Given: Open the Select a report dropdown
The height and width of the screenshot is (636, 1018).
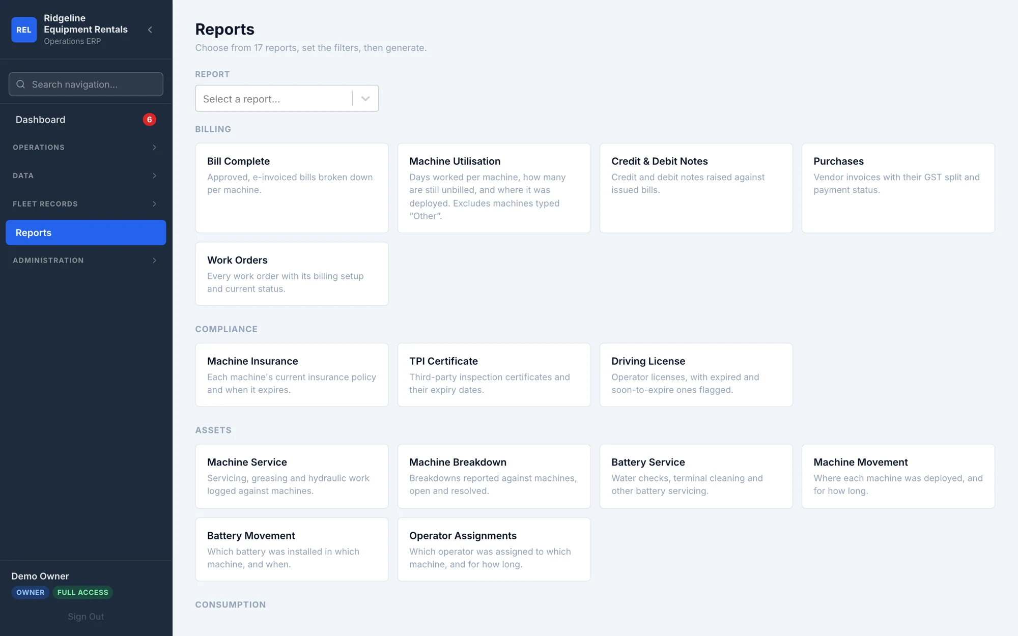Looking at the screenshot, I should pos(287,98).
